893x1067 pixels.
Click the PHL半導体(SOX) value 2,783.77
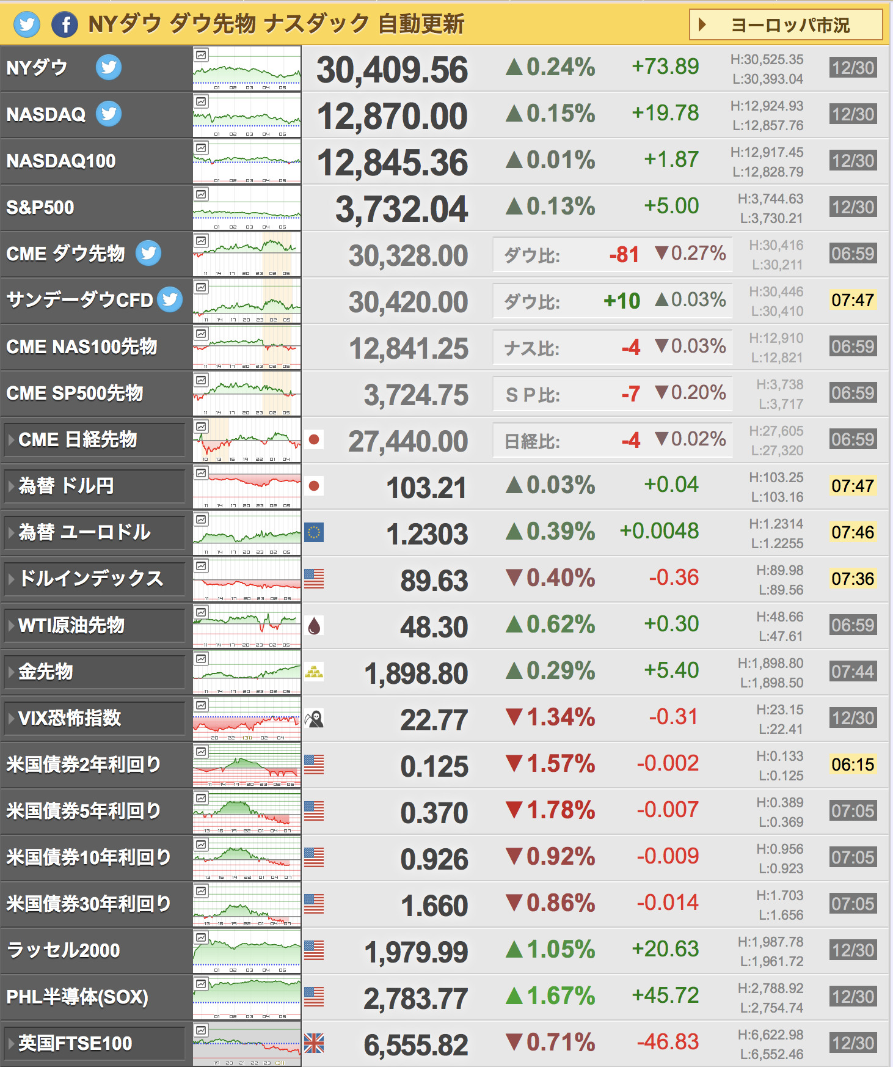[416, 999]
